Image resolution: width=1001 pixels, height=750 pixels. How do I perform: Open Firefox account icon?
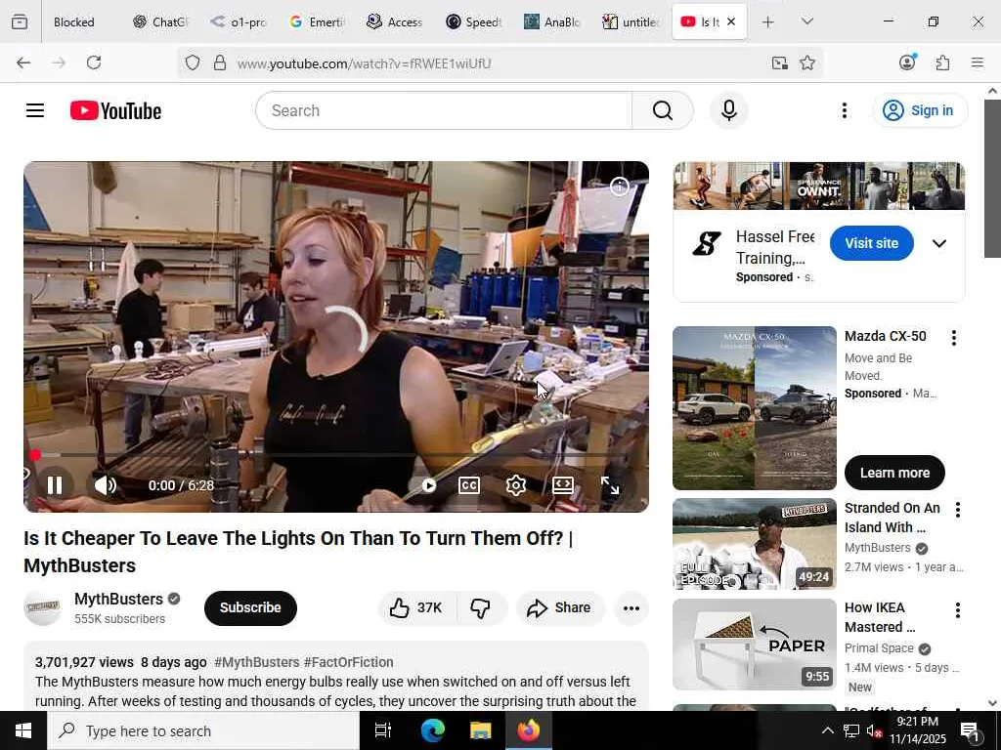[907, 62]
